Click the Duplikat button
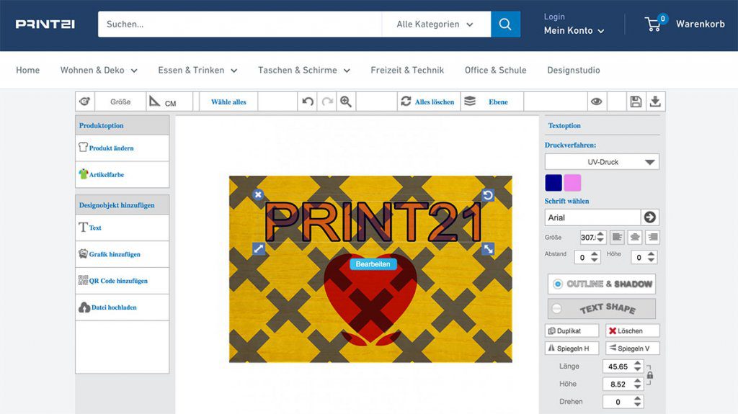The height and width of the screenshot is (414, 738). (572, 331)
